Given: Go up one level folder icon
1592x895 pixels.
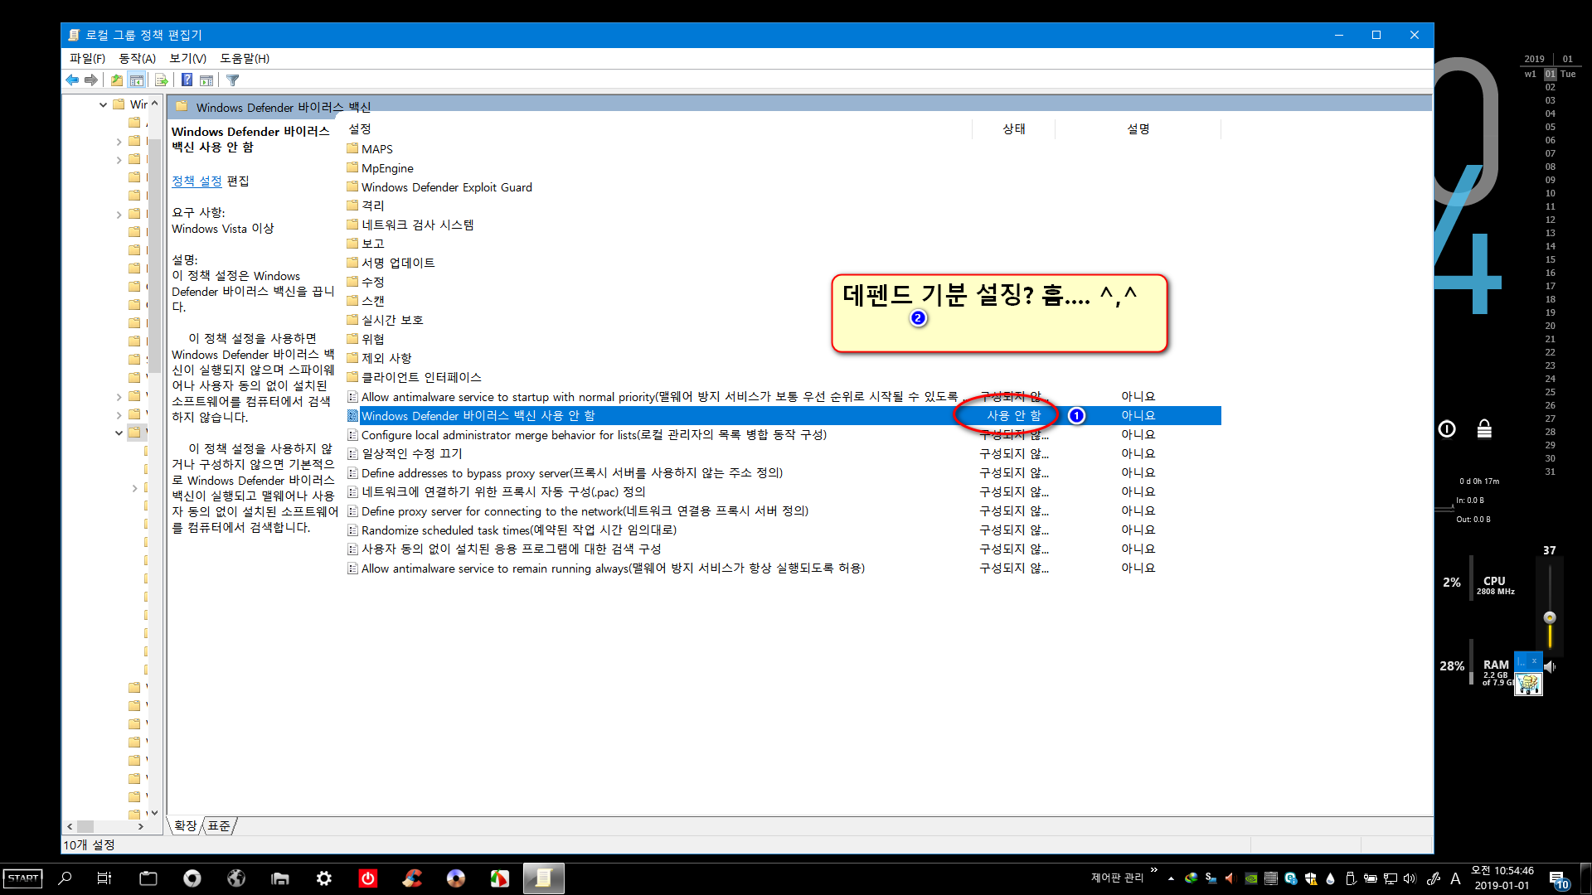Looking at the screenshot, I should (117, 80).
